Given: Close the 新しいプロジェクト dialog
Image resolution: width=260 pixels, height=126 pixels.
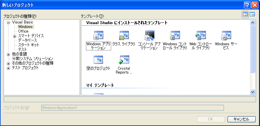Looking at the screenshot, I should tap(255, 5).
